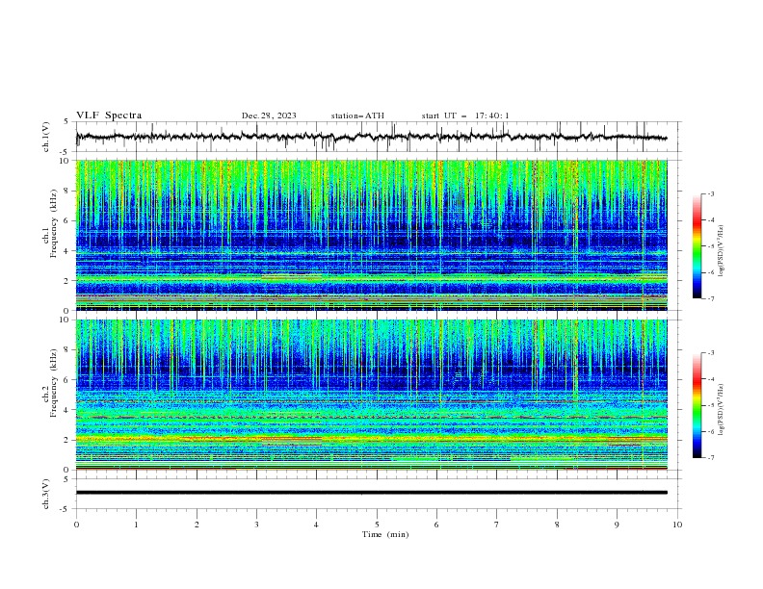763x589 pixels.
Task: Click the ch.3 flat voltage trace
Action: pos(372,493)
